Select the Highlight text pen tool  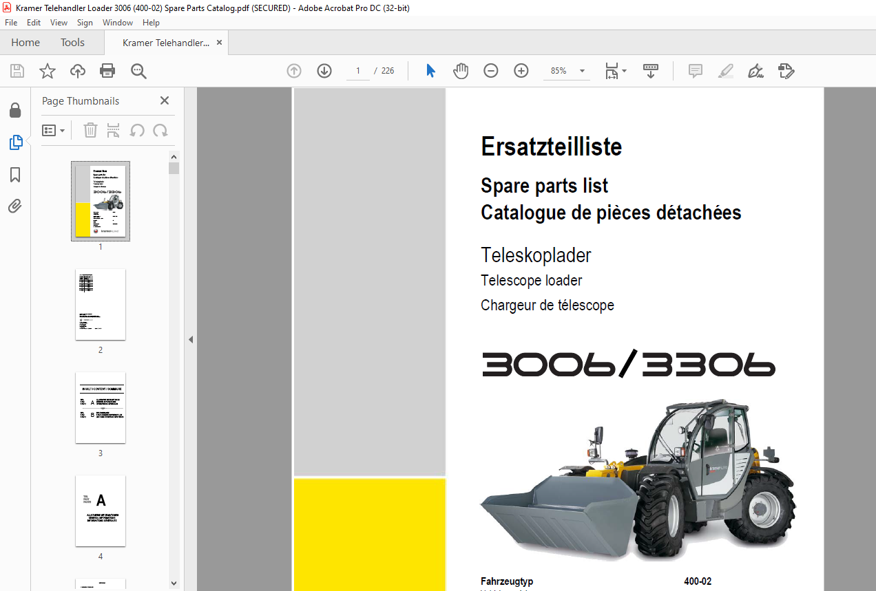click(x=725, y=71)
